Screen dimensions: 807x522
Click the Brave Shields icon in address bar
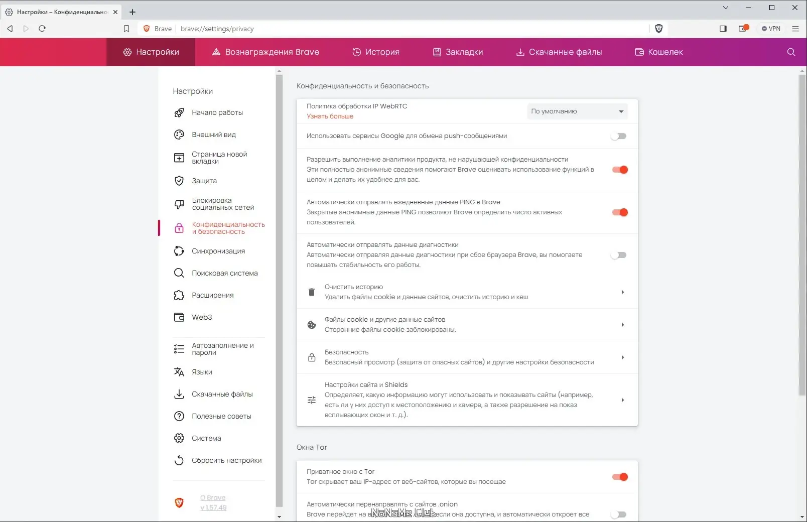(x=659, y=29)
